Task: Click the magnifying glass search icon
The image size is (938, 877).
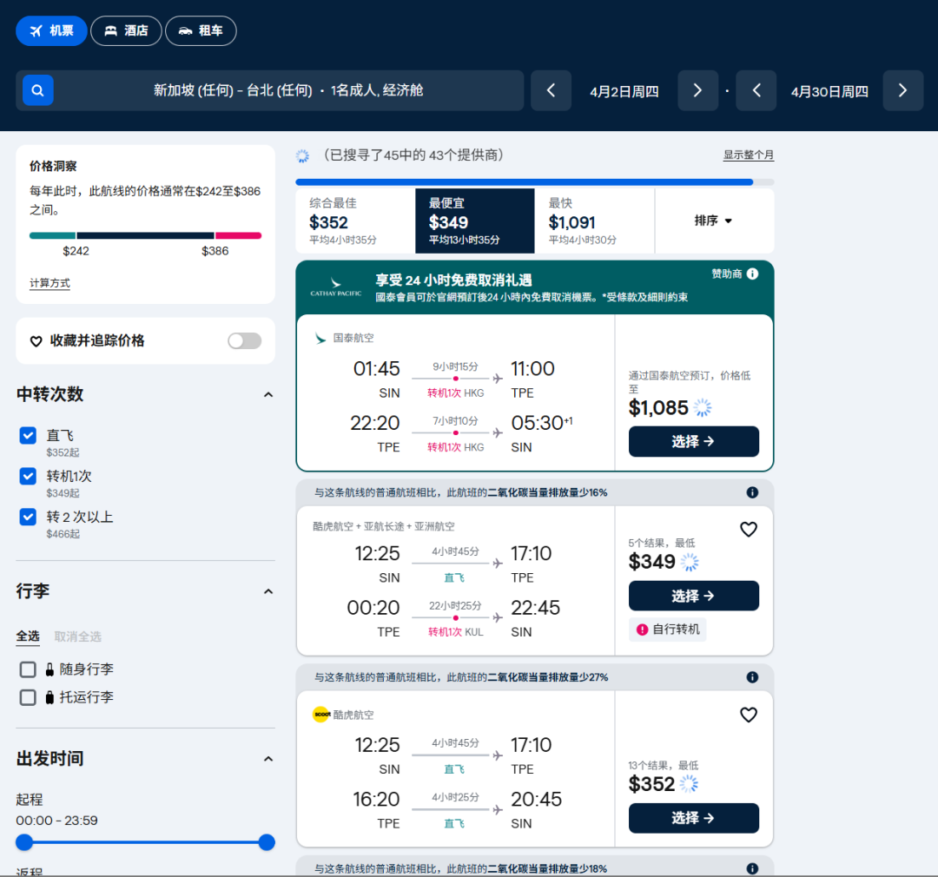Action: (38, 90)
